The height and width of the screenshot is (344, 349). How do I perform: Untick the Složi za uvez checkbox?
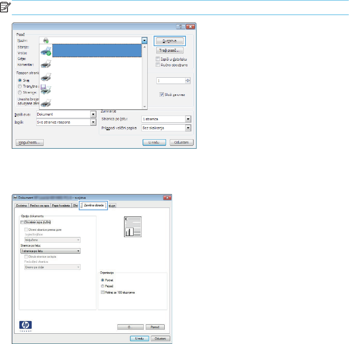(x=162, y=95)
